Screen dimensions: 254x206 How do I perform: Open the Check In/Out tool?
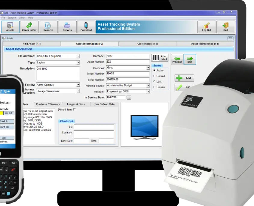[29, 27]
